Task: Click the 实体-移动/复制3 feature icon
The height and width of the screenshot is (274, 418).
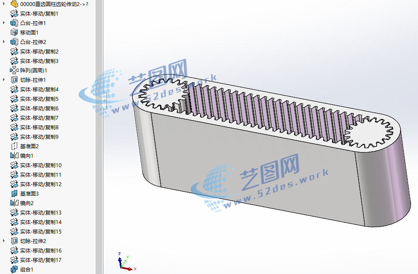Action: pyautogui.click(x=14, y=61)
